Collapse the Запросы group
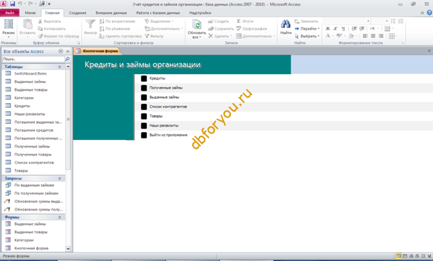433x261 pixels. (x=60, y=179)
